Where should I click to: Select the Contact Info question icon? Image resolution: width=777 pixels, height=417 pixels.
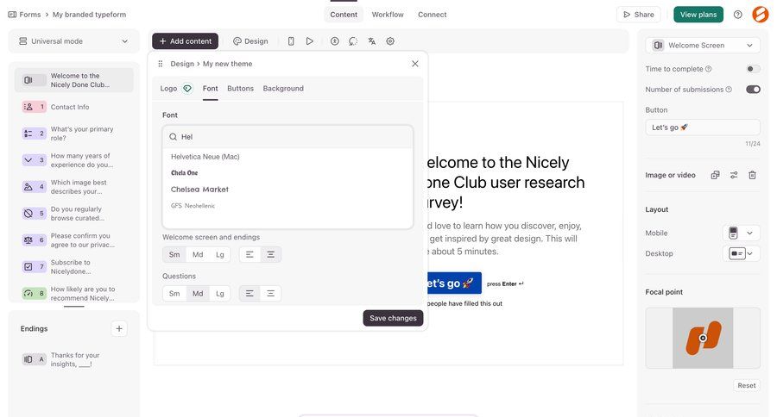[x=34, y=107]
